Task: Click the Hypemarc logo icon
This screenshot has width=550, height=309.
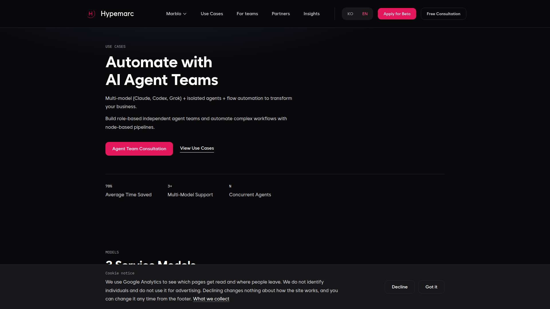Action: 91,14
